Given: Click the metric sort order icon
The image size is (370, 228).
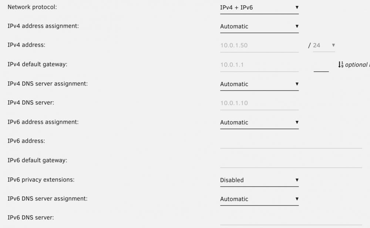Looking at the screenshot, I should tap(341, 65).
